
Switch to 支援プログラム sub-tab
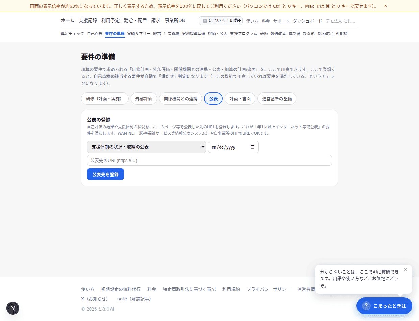244,34
